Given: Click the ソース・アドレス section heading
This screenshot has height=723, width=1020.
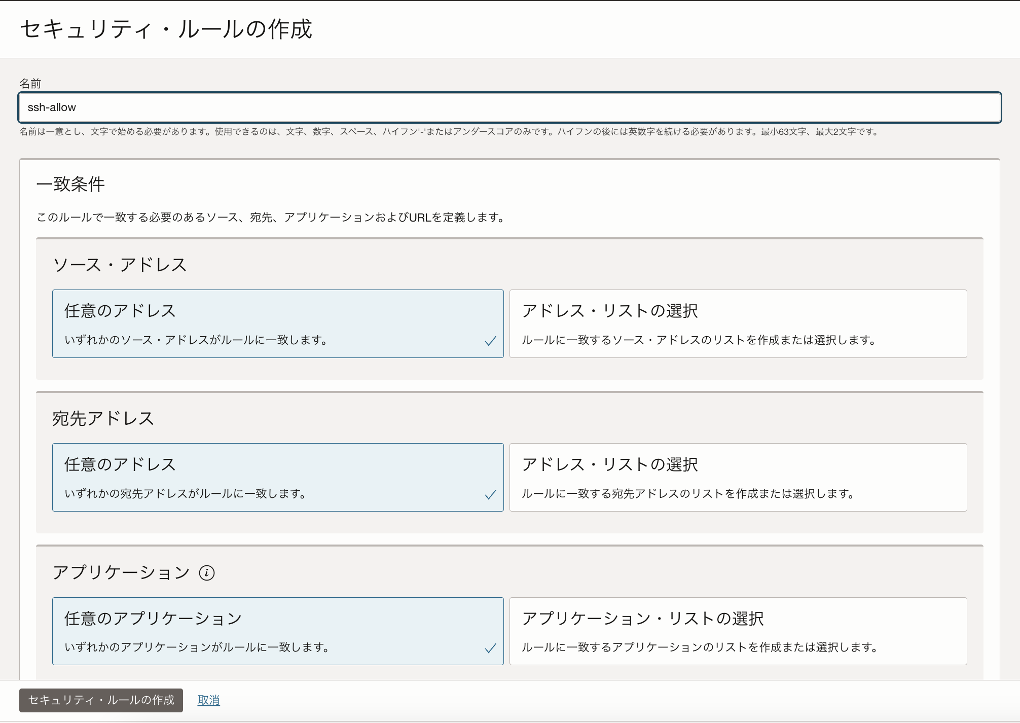Looking at the screenshot, I should click(x=120, y=264).
